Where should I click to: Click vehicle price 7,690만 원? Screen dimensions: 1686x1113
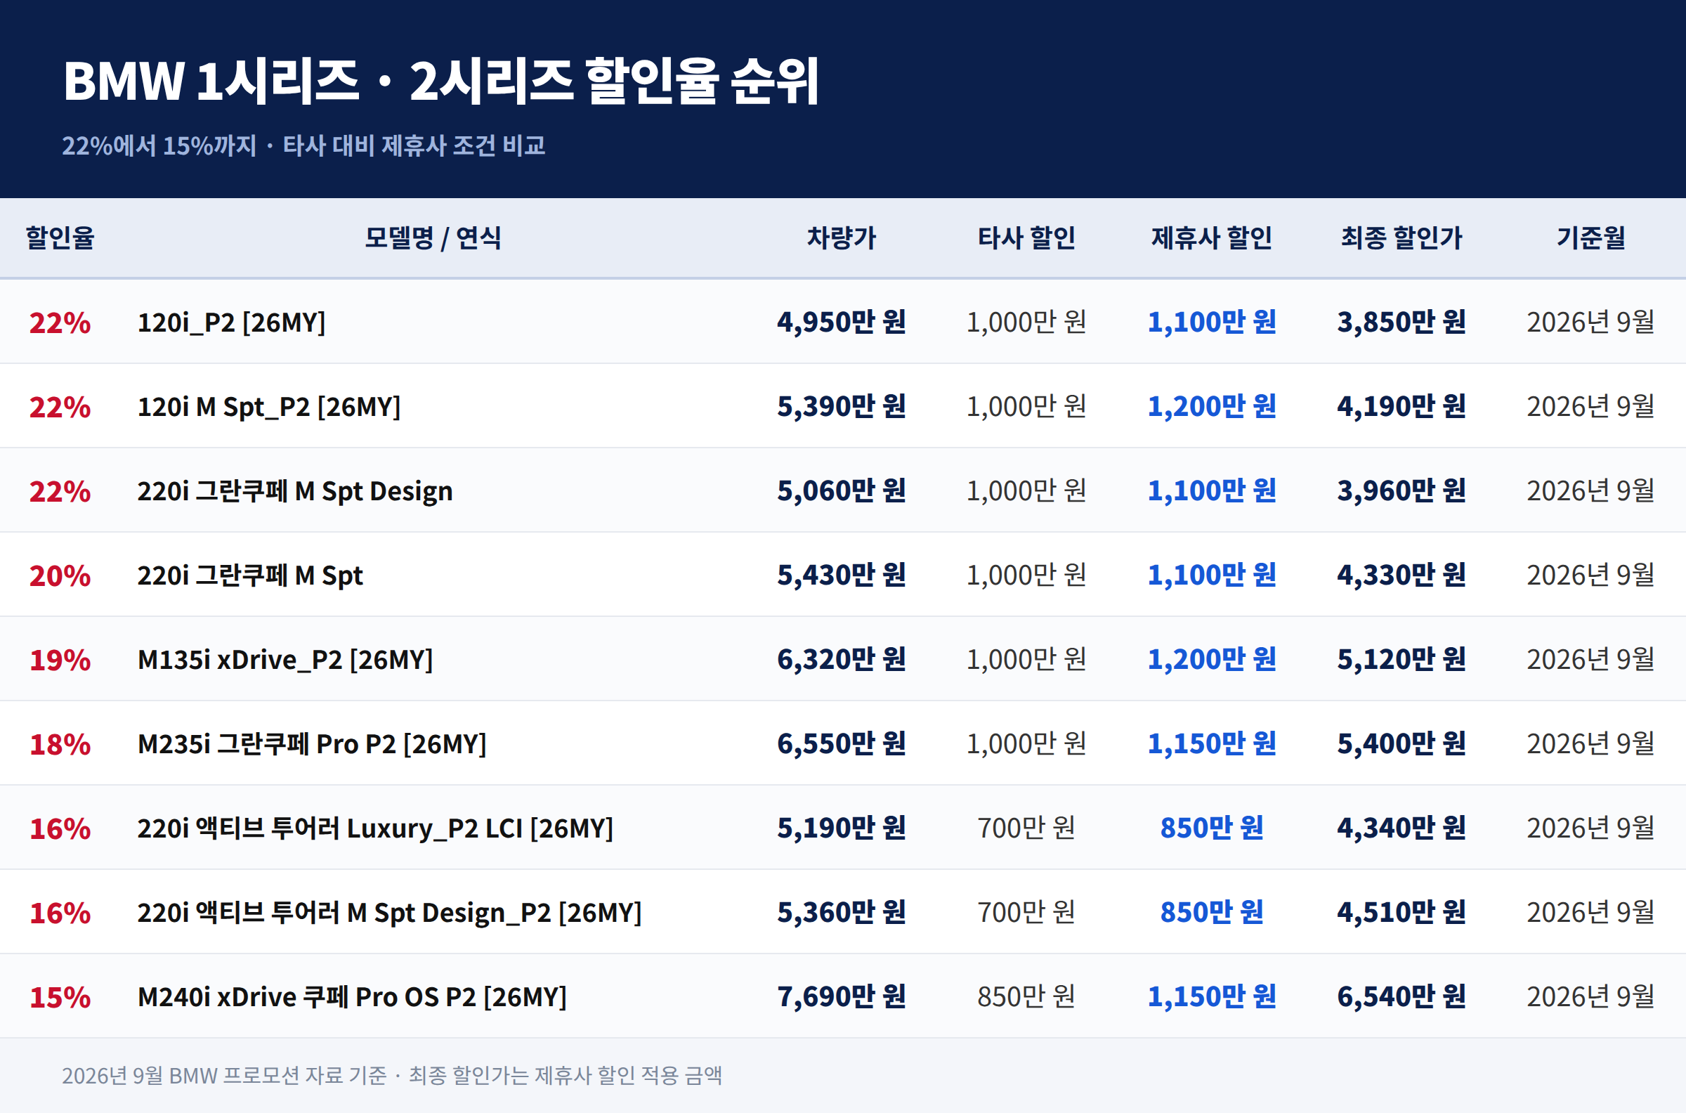[842, 997]
